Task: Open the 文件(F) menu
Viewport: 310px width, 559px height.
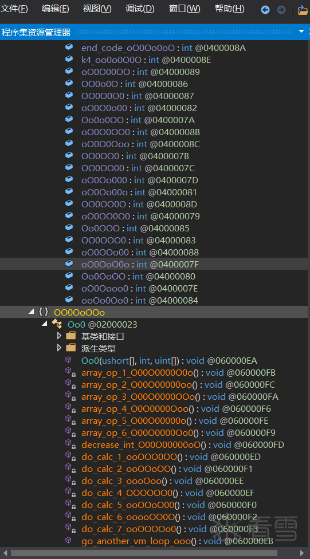Action: (14, 9)
